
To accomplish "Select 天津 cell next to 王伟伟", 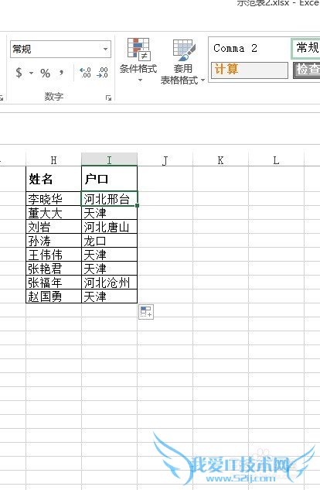I will pyautogui.click(x=109, y=255).
